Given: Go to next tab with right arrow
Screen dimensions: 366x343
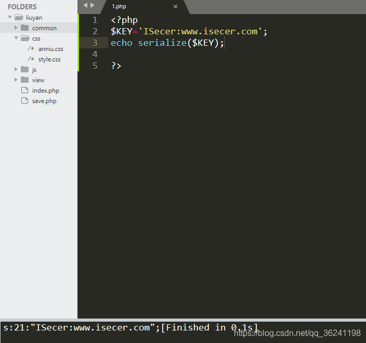Looking at the screenshot, I should tap(93, 5).
